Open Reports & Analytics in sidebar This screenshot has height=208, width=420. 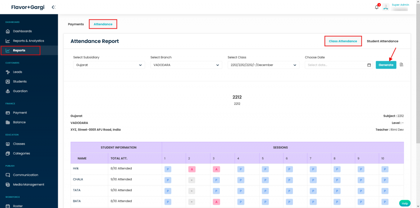[x=28, y=41]
